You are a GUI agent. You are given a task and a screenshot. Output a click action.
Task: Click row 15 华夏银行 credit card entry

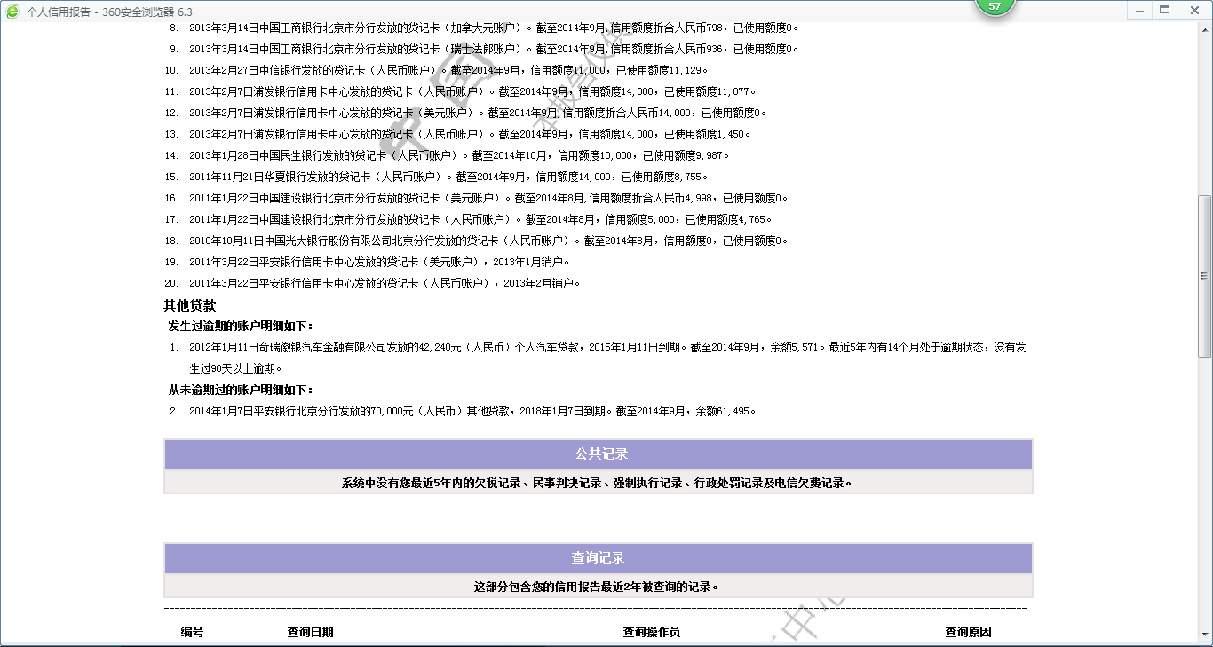coord(437,177)
